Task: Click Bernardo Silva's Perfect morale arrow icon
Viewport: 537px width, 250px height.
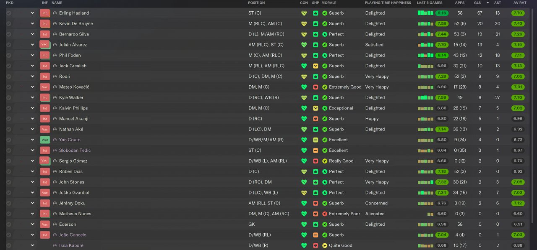Action: 325,34
